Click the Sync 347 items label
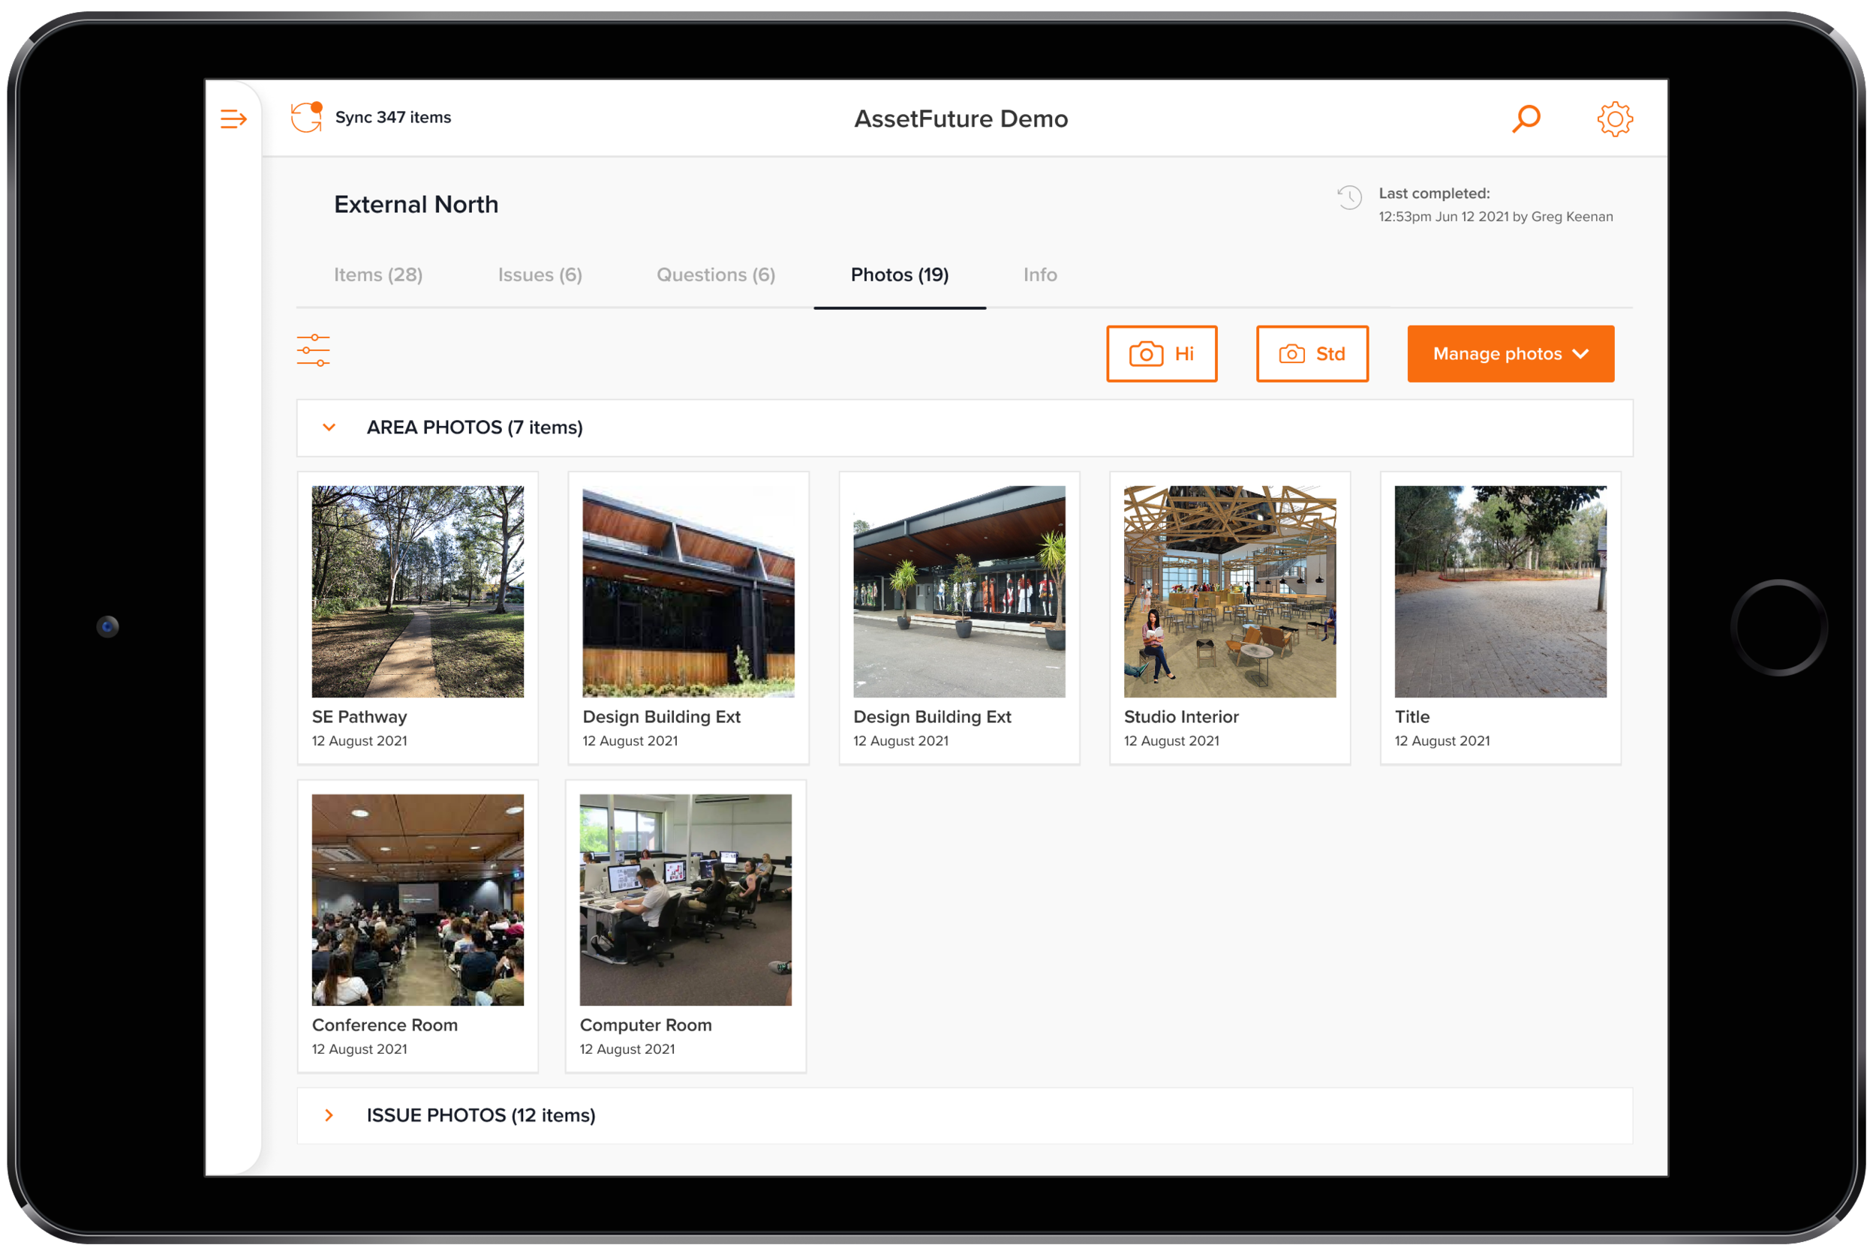The width and height of the screenshot is (1876, 1257). click(393, 117)
